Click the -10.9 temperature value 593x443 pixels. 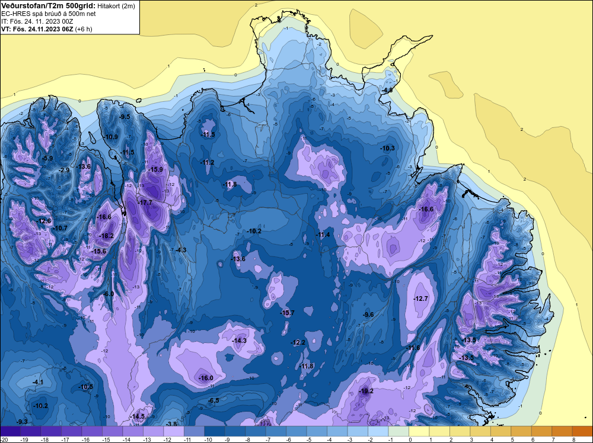tap(110, 137)
